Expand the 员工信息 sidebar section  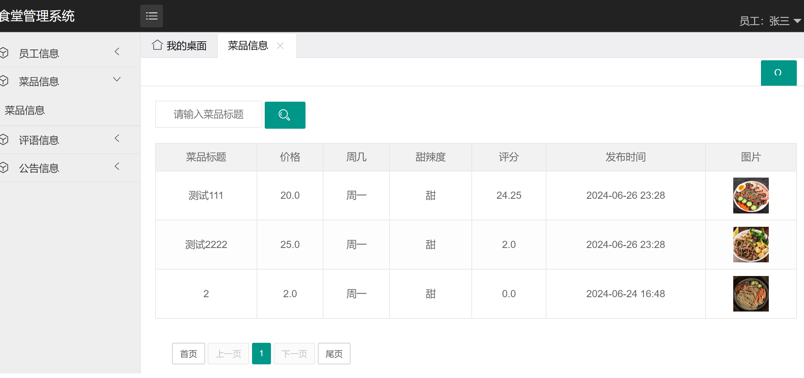point(117,51)
